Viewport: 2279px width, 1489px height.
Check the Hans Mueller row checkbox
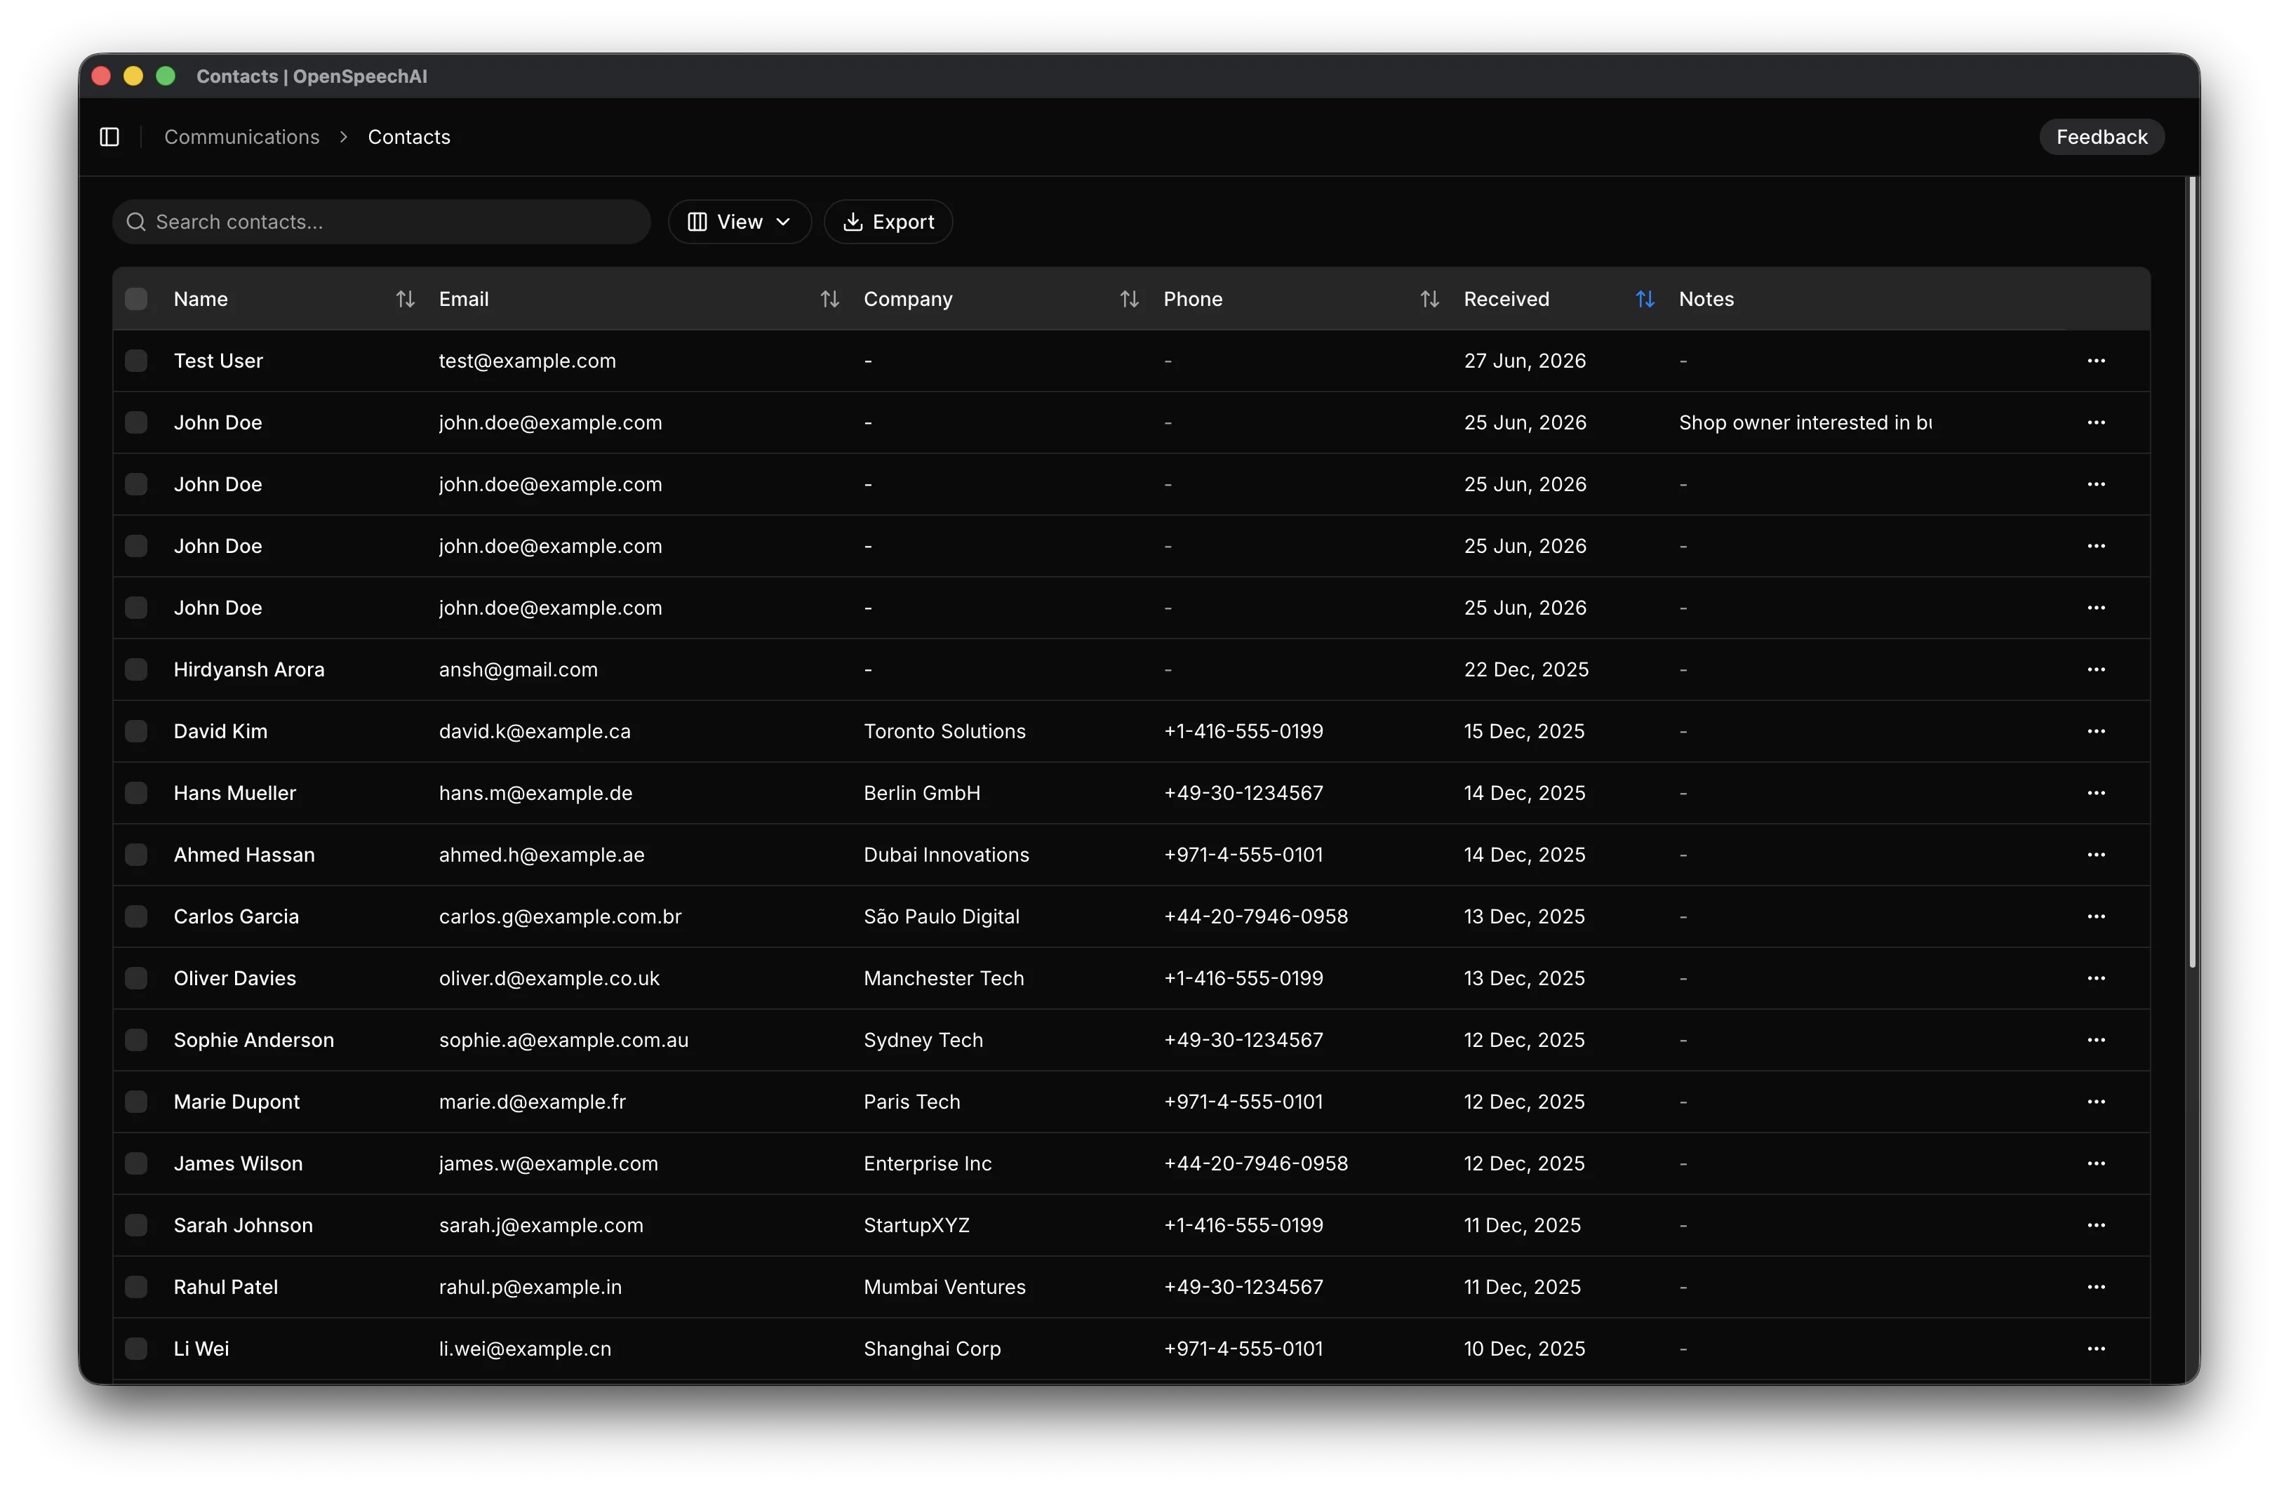[x=136, y=793]
